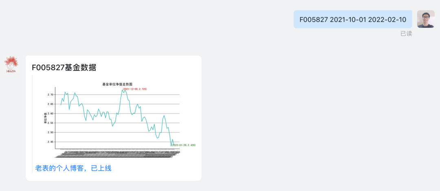440x191 pixels.
Task: Open the bot's red sketch avatar
Action: (x=11, y=64)
